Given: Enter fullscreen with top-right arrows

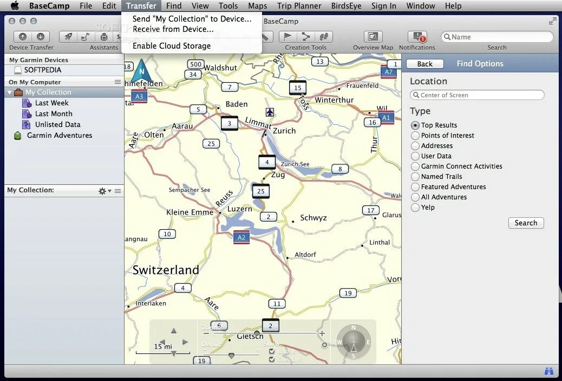Looking at the screenshot, I should click(552, 22).
